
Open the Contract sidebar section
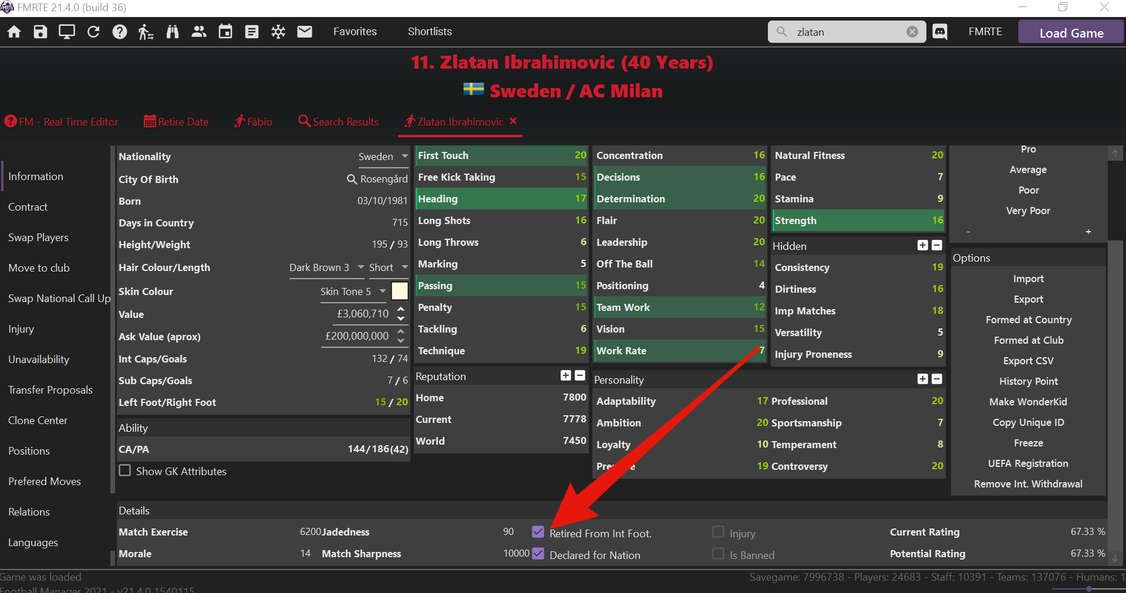[x=28, y=207]
